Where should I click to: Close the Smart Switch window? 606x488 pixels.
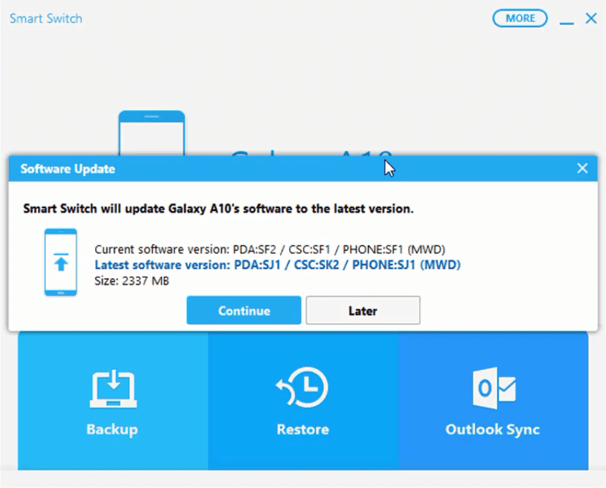pyautogui.click(x=591, y=18)
